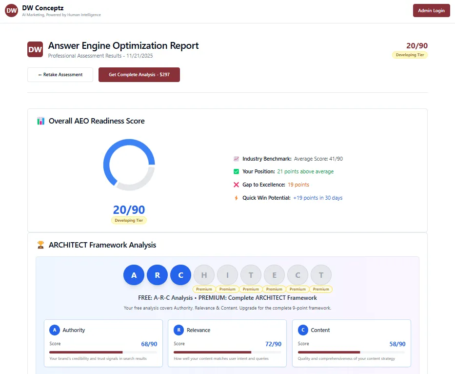This screenshot has height=374, width=455.
Task: Open the Admin Login button
Action: coord(431,10)
